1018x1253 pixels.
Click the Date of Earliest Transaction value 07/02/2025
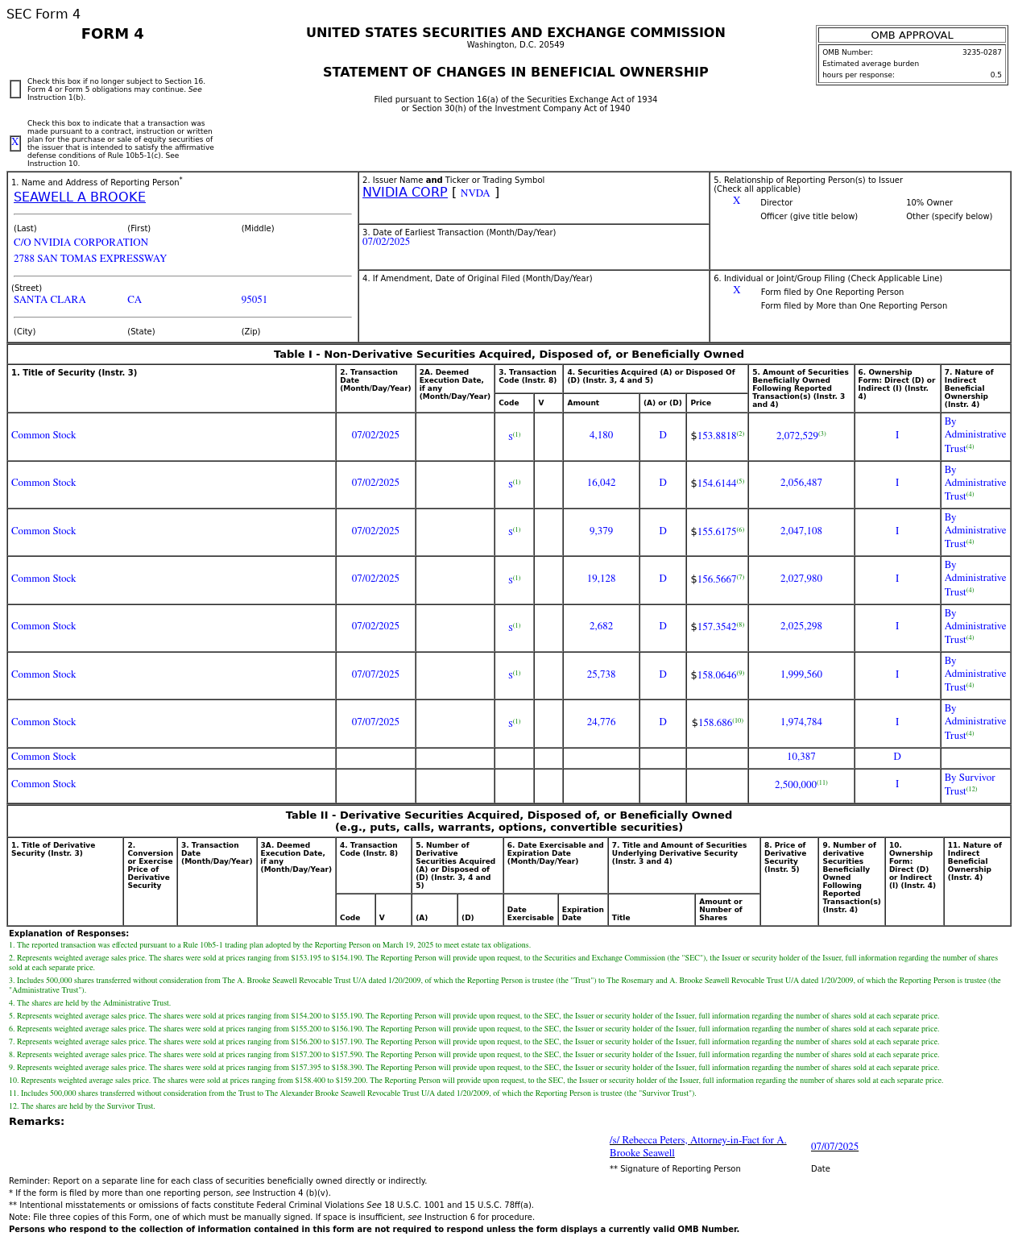click(x=387, y=242)
